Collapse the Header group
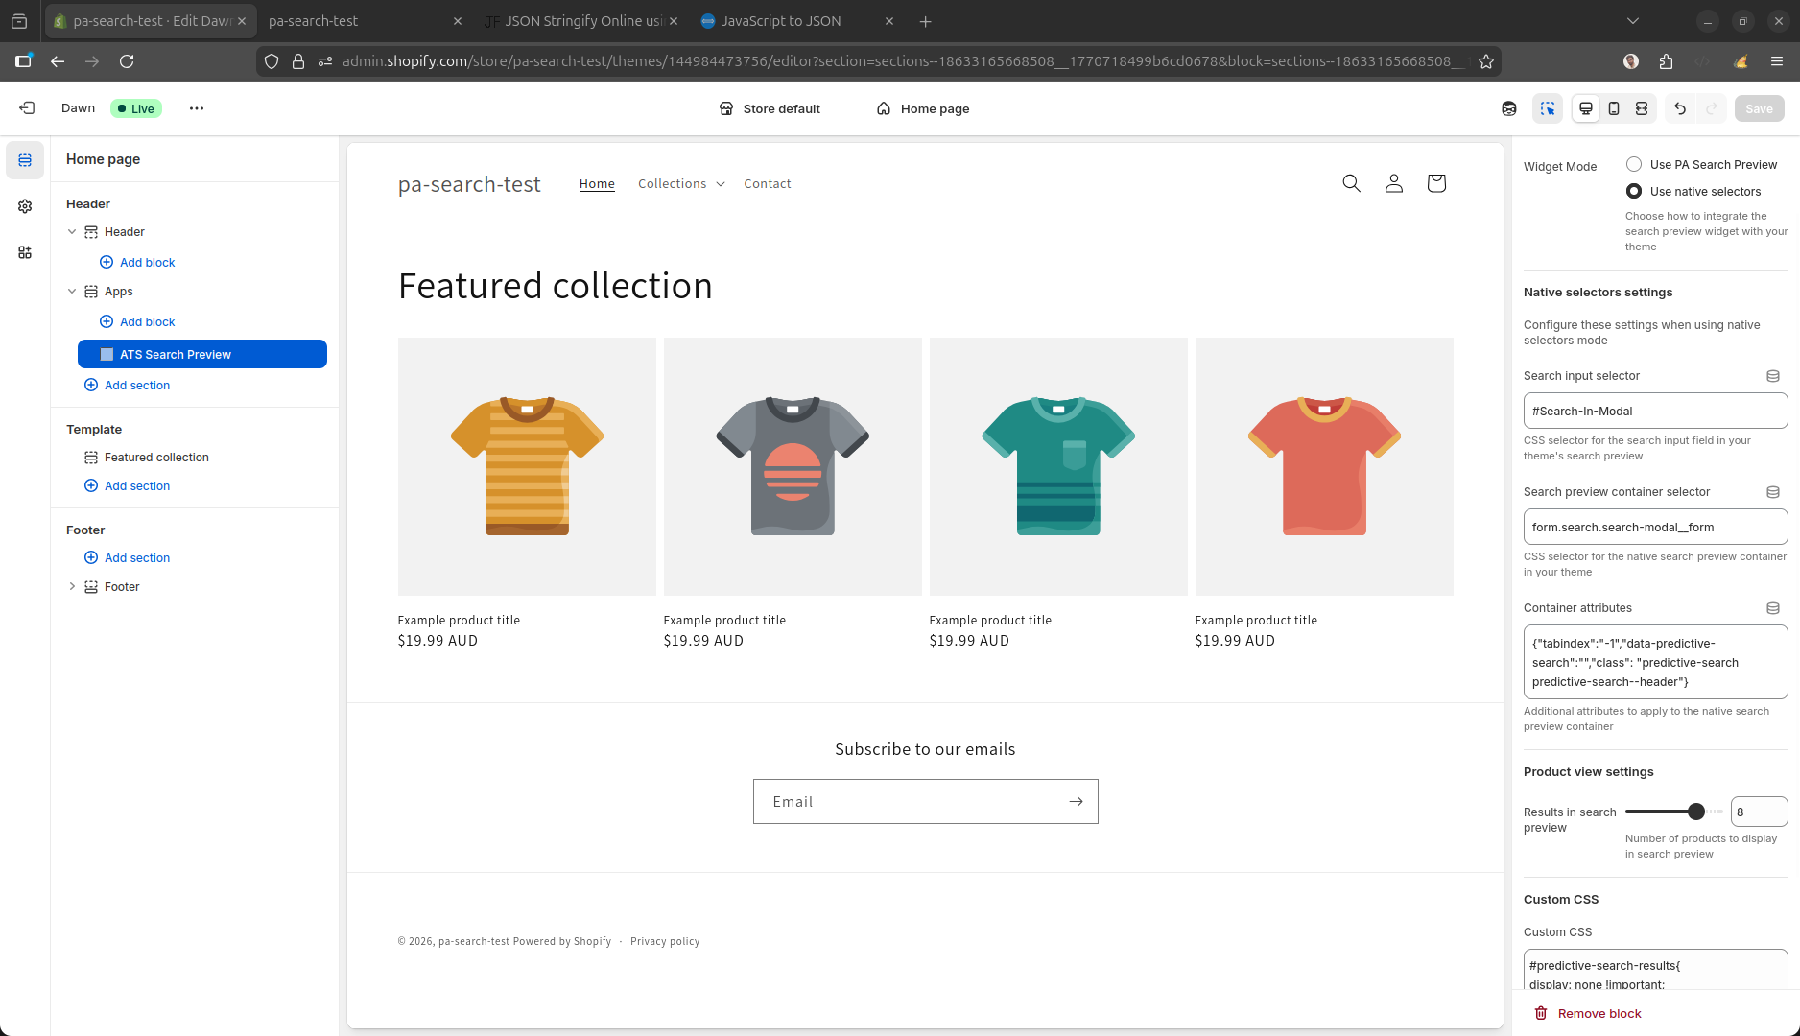Image resolution: width=1800 pixels, height=1036 pixels. 71,231
